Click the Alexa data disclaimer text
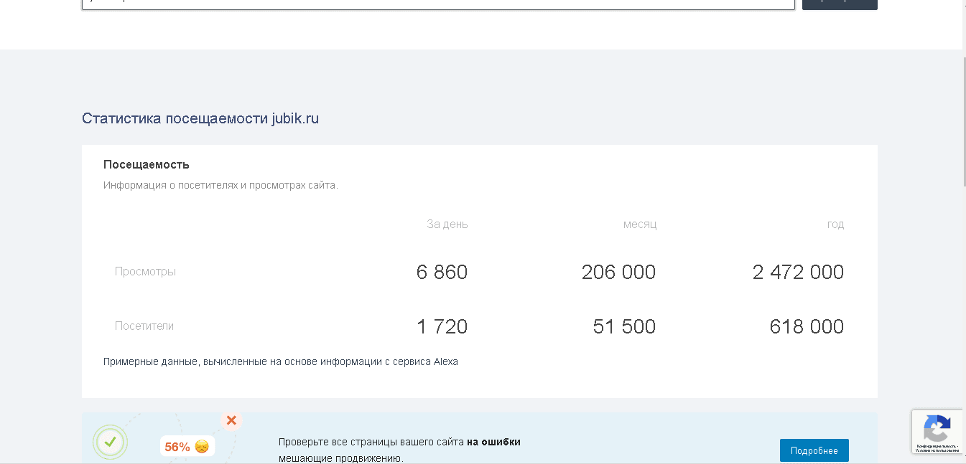 [x=281, y=361]
